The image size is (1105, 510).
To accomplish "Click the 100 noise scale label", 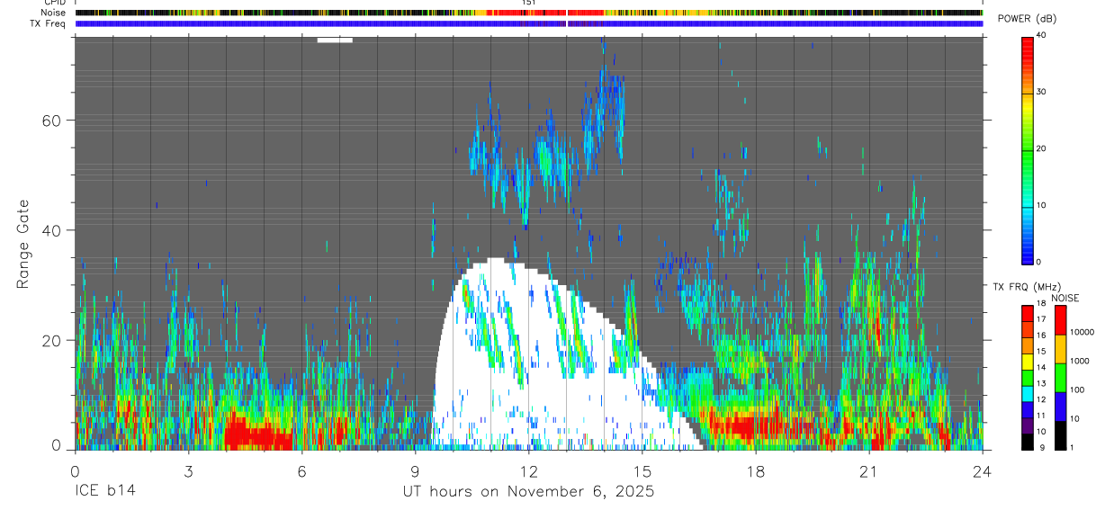I will [1076, 389].
